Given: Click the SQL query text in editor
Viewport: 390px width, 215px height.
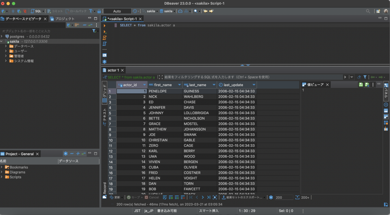Looking at the screenshot, I should tap(147, 25).
